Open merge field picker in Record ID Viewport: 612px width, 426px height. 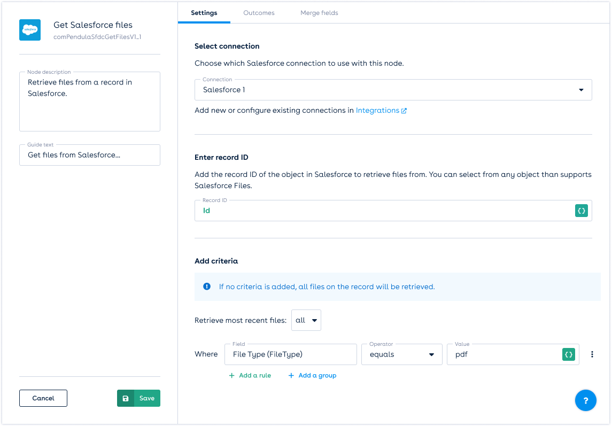point(582,211)
